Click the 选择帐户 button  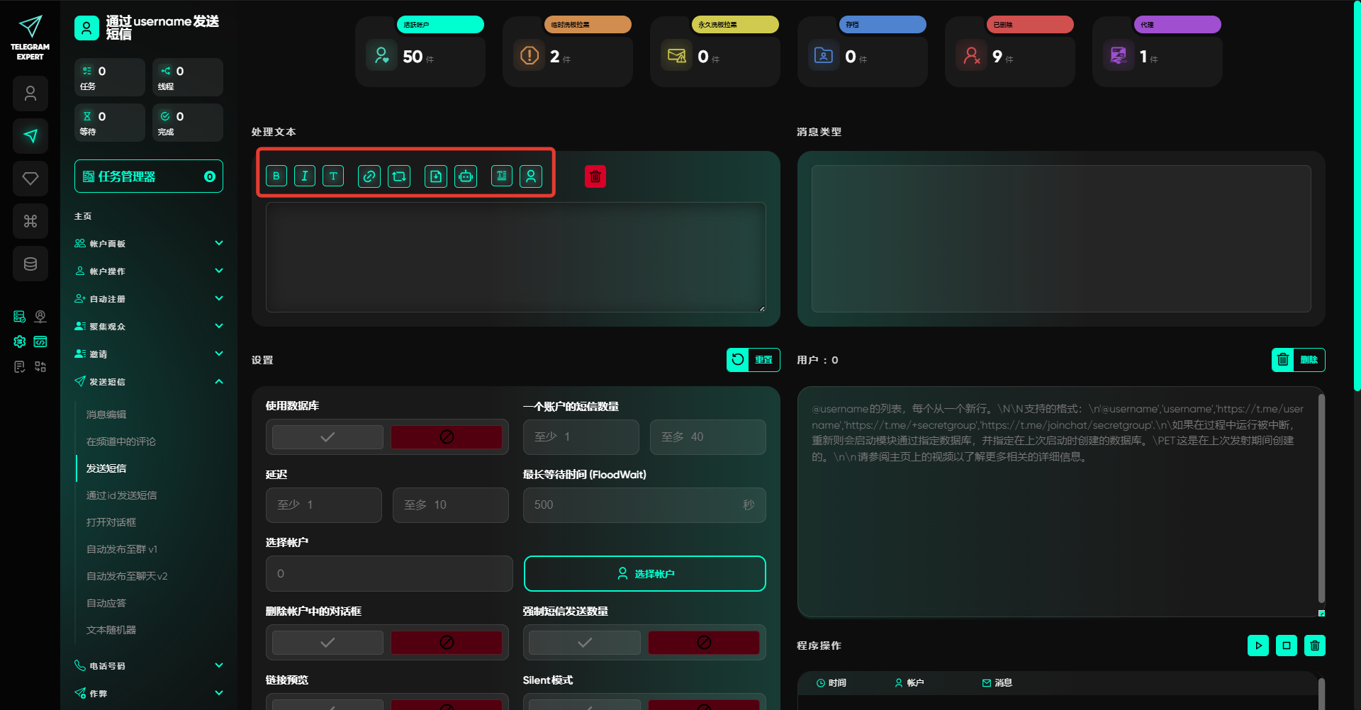pos(644,574)
